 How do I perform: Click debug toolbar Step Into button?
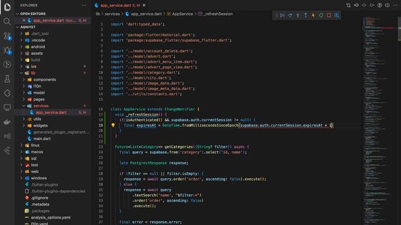(x=298, y=15)
